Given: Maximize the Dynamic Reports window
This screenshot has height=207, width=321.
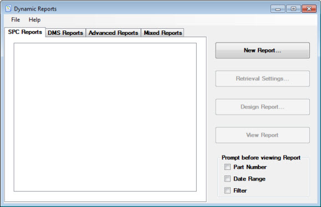Looking at the screenshot, I should [x=293, y=9].
